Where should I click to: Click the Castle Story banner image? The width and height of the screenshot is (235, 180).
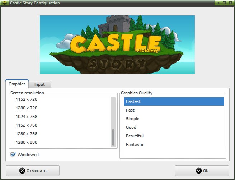pos(117,44)
